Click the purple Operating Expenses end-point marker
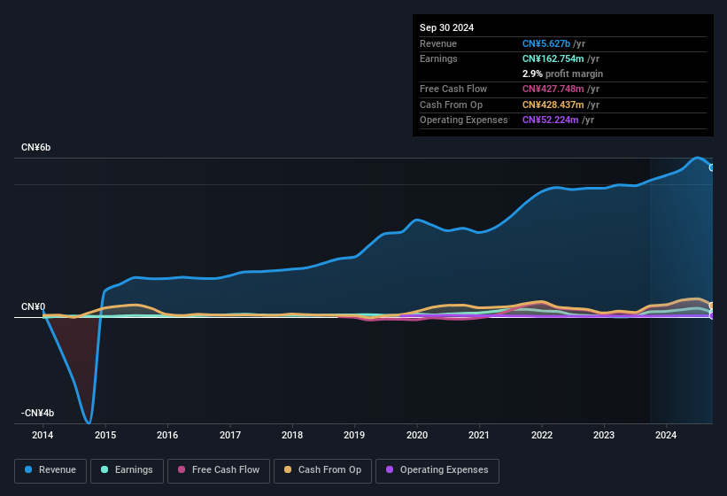727x496 pixels. click(x=712, y=315)
